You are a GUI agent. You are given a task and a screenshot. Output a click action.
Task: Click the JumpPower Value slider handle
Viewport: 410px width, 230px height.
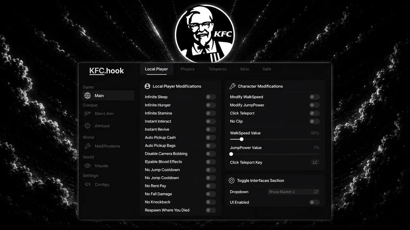[x=231, y=154]
